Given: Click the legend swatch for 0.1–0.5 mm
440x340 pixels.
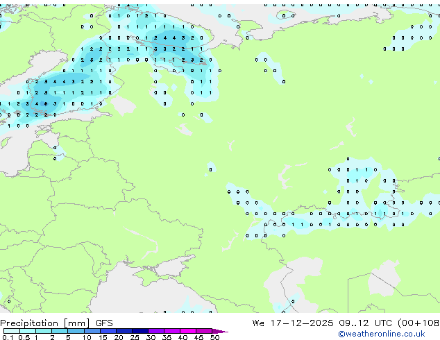Looking at the screenshot, I should (x=12, y=331).
